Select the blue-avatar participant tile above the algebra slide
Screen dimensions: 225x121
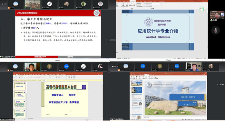tap(66, 67)
